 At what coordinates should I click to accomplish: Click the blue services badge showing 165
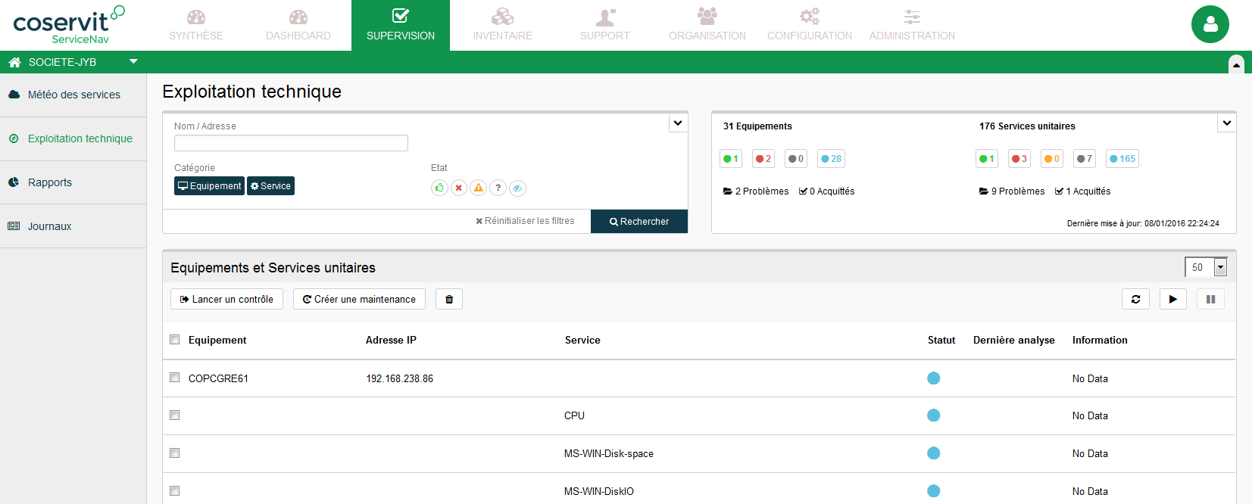[1122, 159]
